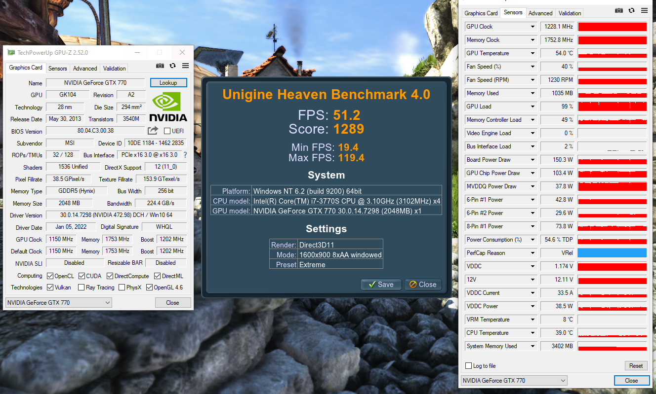Screen dimensions: 656x394
Task: Open the Memory Controller Load sensor dropdown
Action: (x=533, y=120)
